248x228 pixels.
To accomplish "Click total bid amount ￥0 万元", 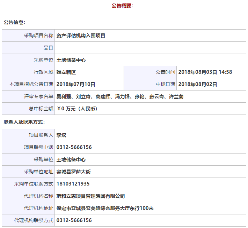I will (x=77, y=109).
